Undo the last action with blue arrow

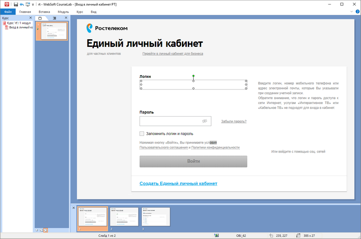tap(22, 5)
